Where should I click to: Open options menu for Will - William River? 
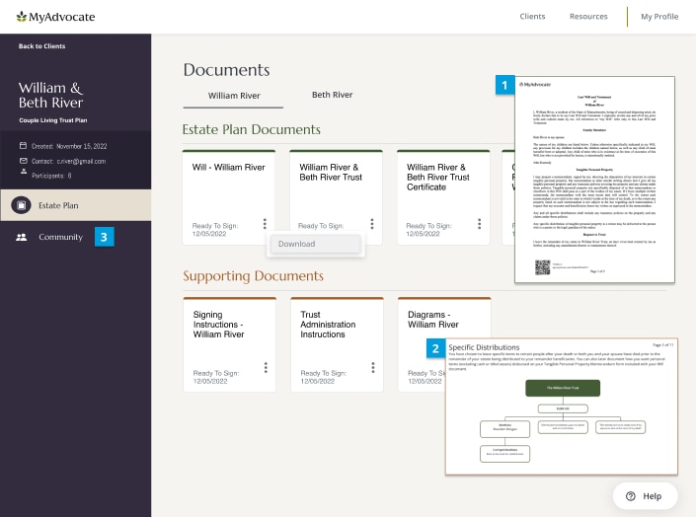click(265, 224)
